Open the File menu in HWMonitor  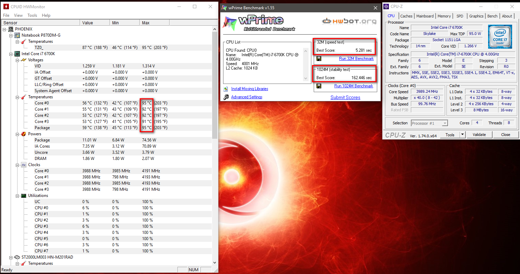coord(6,15)
